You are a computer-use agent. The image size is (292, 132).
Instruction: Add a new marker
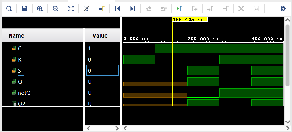(x=179, y=9)
